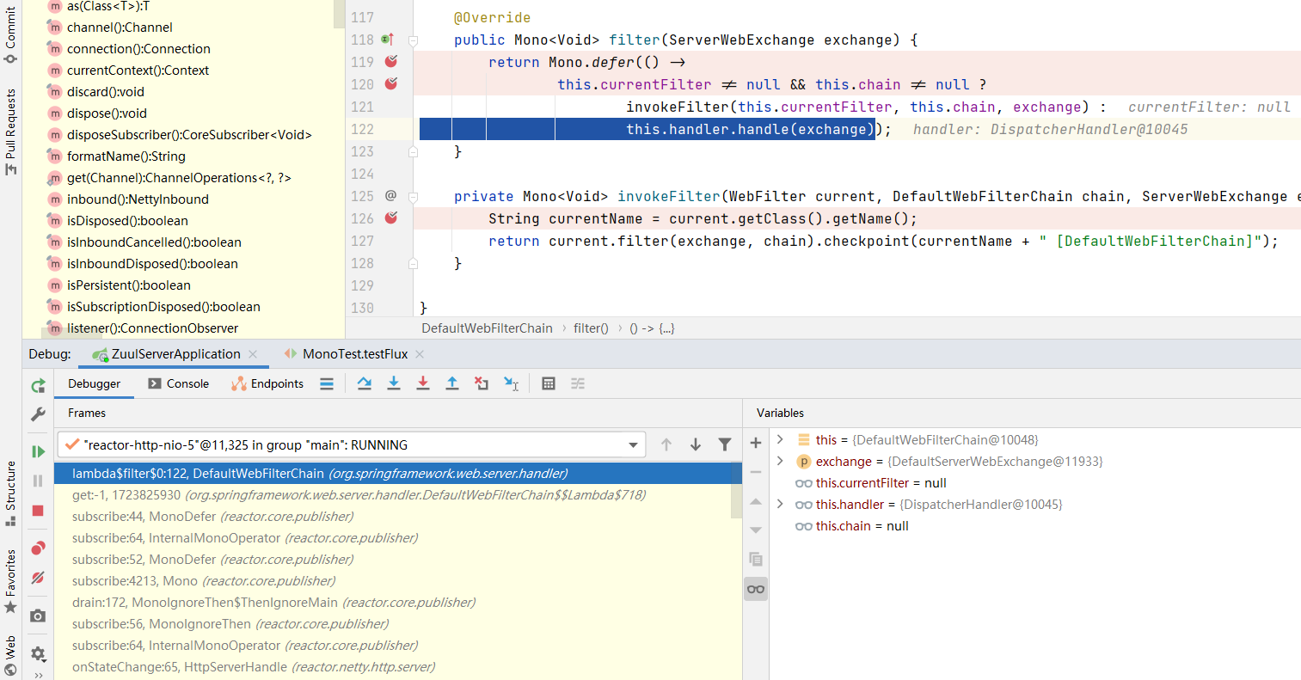Click the Step Into icon

coord(394,383)
